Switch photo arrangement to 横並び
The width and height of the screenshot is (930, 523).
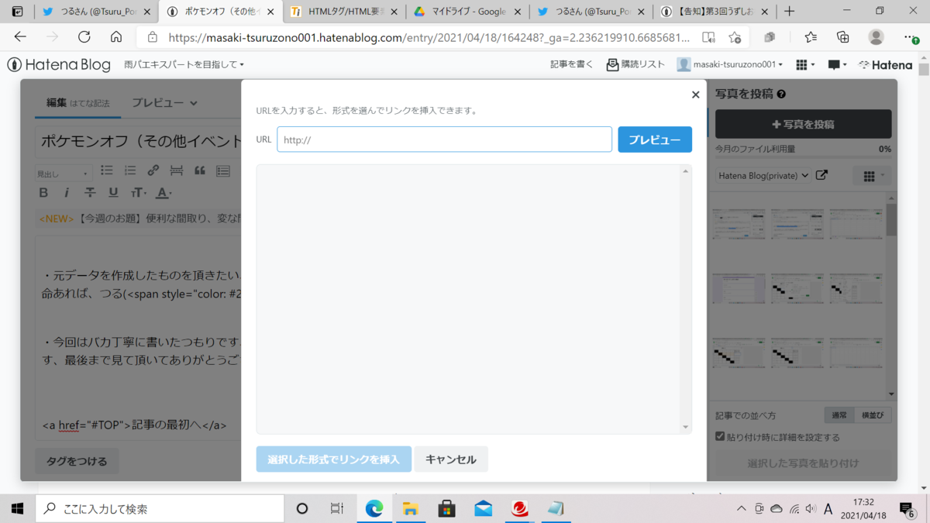pos(872,415)
